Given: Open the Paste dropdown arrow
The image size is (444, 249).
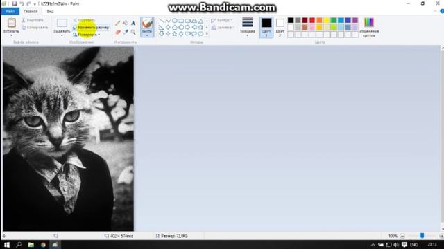Looking at the screenshot, I should click(11, 35).
